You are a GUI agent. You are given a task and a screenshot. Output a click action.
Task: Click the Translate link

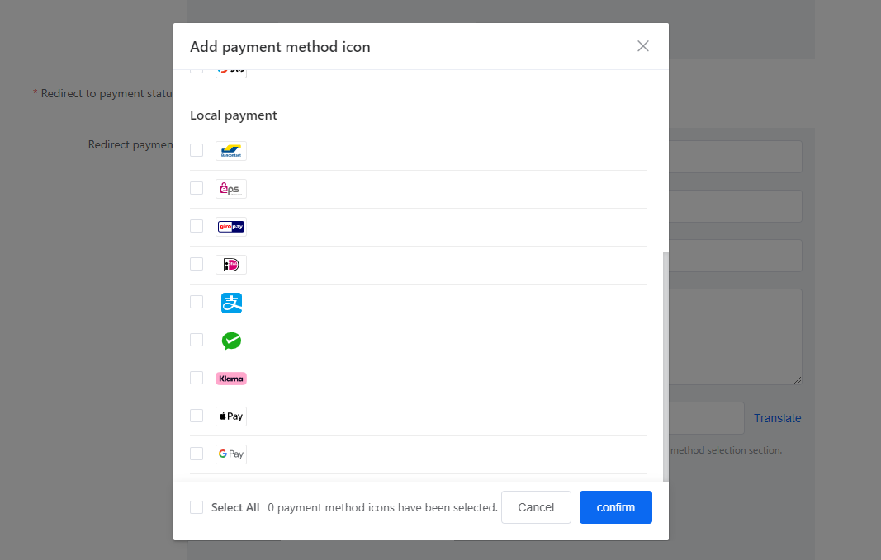(x=777, y=418)
